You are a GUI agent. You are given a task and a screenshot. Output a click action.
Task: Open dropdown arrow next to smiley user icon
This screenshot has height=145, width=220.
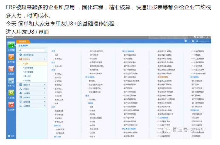click(x=189, y=41)
